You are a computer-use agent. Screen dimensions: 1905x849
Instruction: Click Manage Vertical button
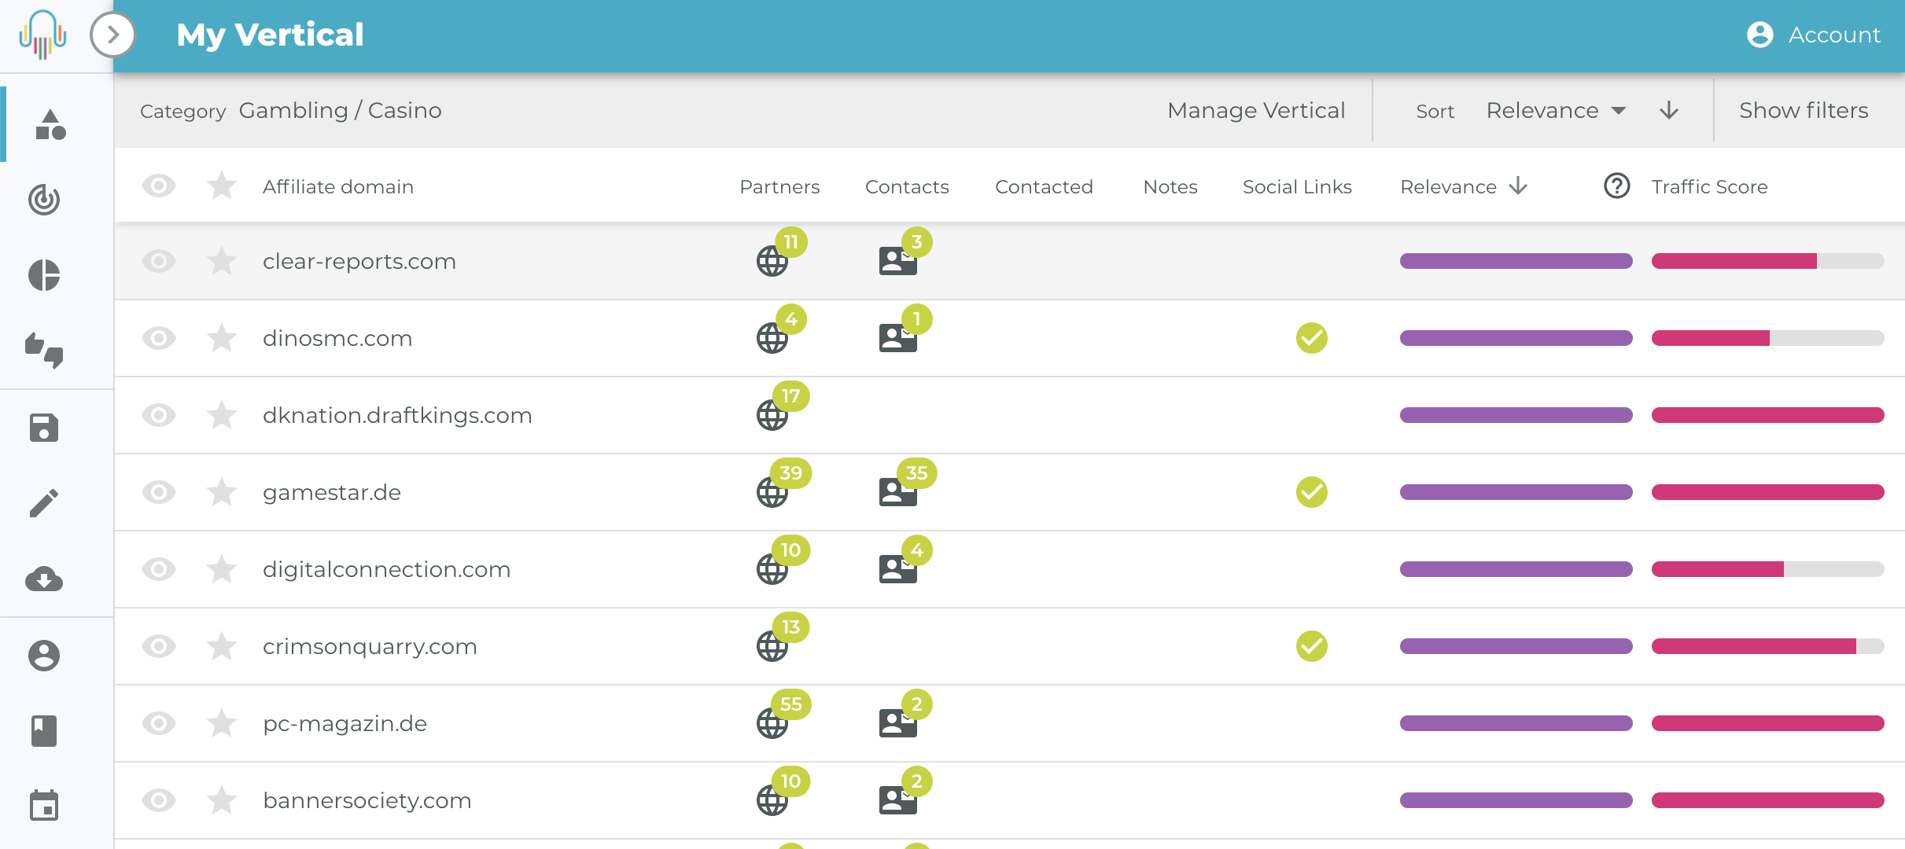pyautogui.click(x=1255, y=111)
